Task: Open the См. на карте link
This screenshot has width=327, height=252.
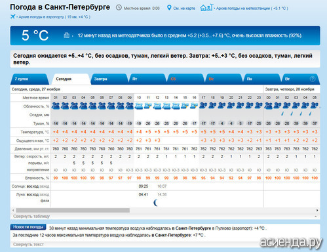Action: 184,9
